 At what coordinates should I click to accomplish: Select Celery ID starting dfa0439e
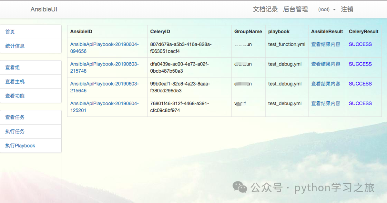[x=180, y=68]
